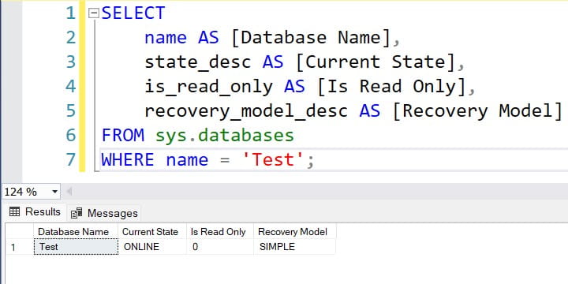The height and width of the screenshot is (284, 568).
Task: Select the Test cell in results grid
Action: 76,247
